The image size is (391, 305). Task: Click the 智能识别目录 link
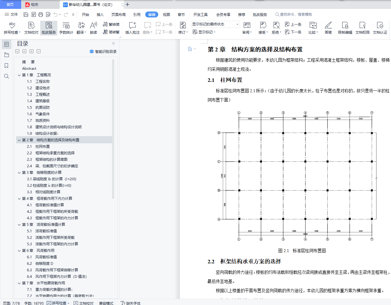click(x=103, y=51)
